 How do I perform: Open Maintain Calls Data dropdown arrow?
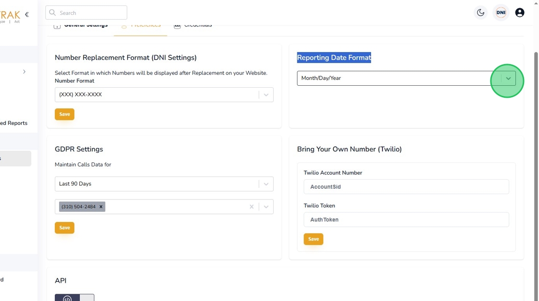(266, 184)
